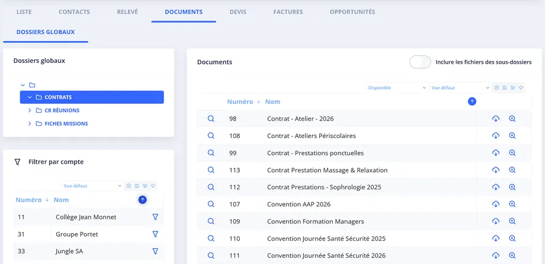Open the DEVIS tab
Image resolution: width=545 pixels, height=264 pixels.
click(x=238, y=12)
